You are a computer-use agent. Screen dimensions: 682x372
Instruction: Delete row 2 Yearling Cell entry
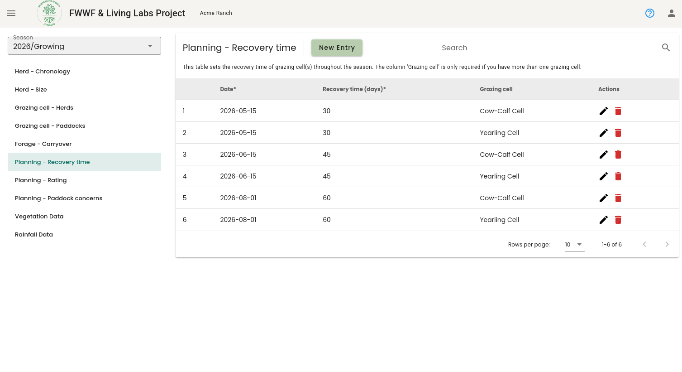point(618,133)
